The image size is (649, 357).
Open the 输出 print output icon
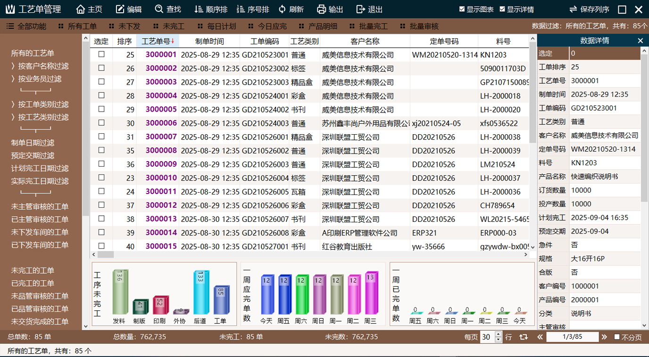pyautogui.click(x=321, y=9)
